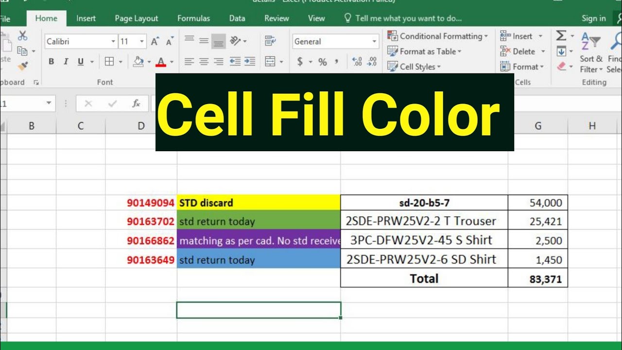Image resolution: width=622 pixels, height=350 pixels.
Task: Expand the Cell Styles menu
Action: pos(414,67)
